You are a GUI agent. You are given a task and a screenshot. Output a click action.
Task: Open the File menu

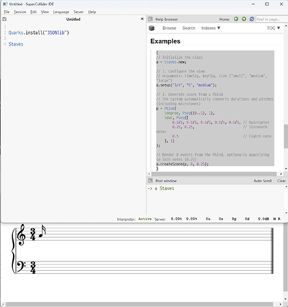(7, 12)
